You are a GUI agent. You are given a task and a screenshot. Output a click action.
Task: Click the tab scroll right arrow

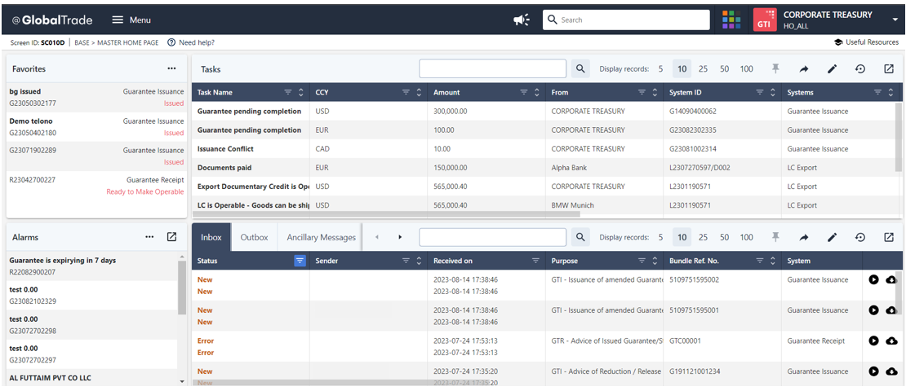(x=400, y=237)
